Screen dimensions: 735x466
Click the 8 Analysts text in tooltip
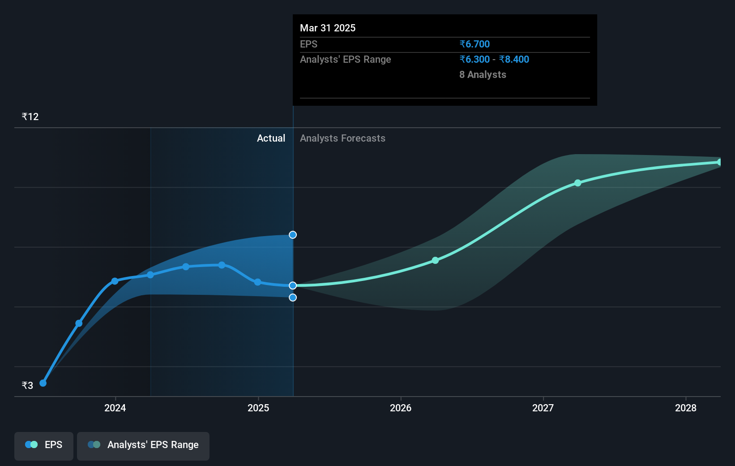[483, 75]
